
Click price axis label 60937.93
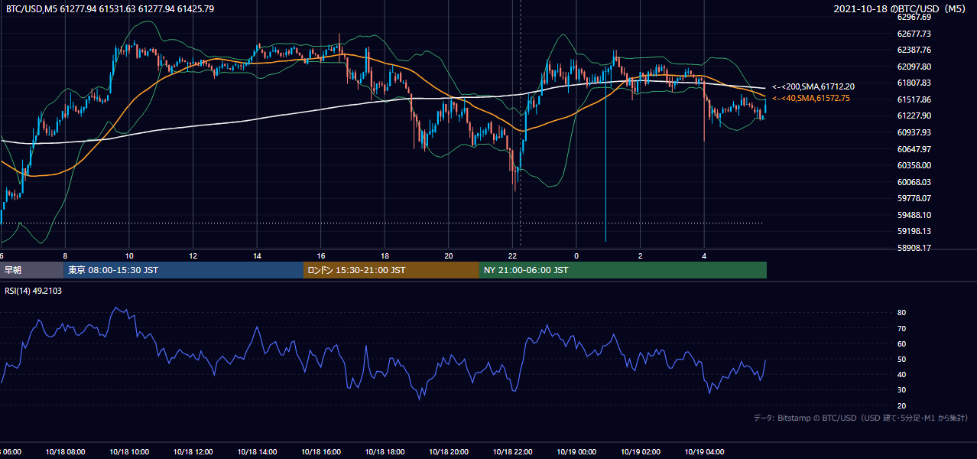coord(914,132)
